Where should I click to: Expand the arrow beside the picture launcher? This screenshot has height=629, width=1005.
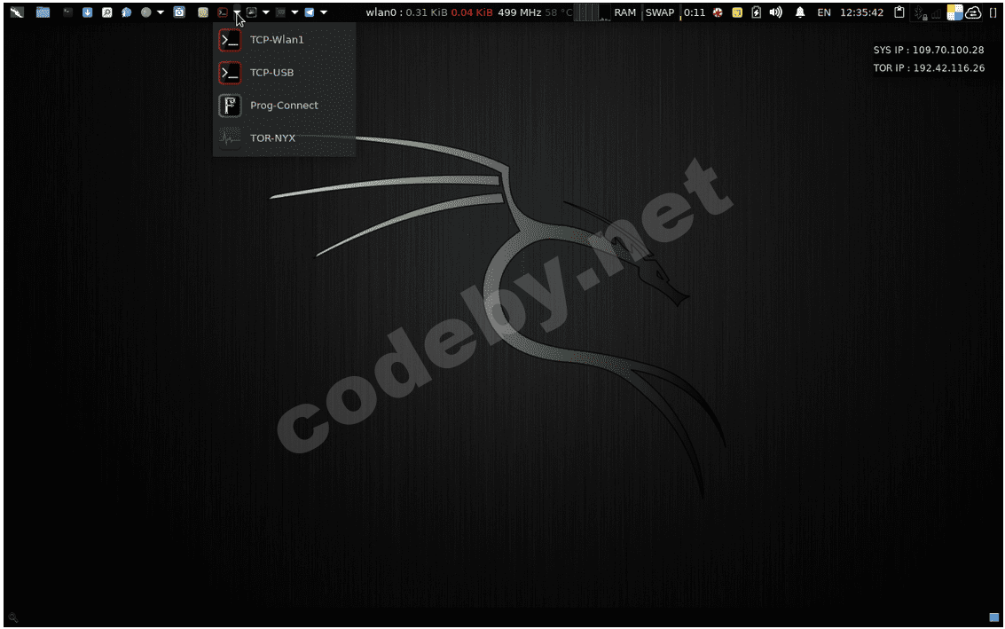coord(266,12)
